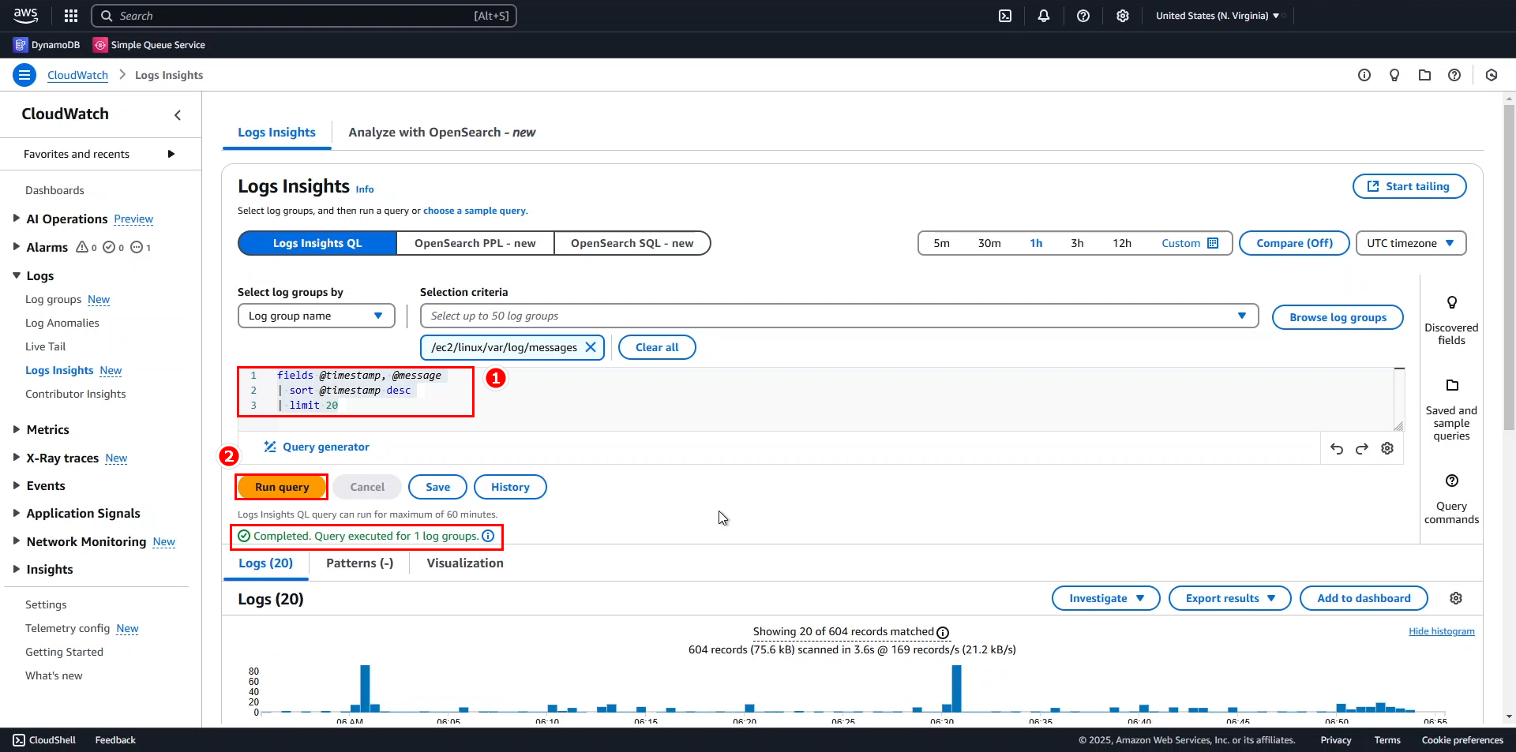Open query editor settings gear
1516x752 pixels.
(1387, 448)
